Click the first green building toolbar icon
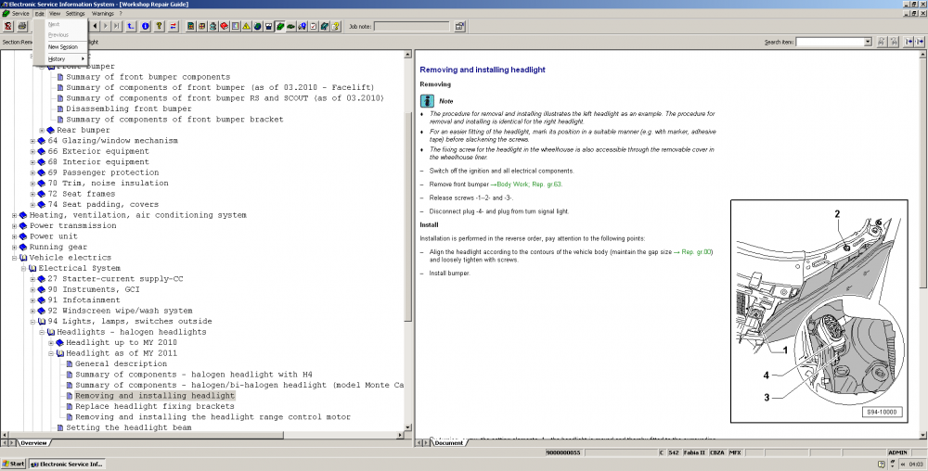The width and height of the screenshot is (928, 471). click(x=190, y=26)
